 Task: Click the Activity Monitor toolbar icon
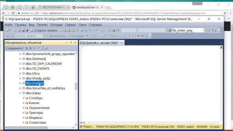113,31
